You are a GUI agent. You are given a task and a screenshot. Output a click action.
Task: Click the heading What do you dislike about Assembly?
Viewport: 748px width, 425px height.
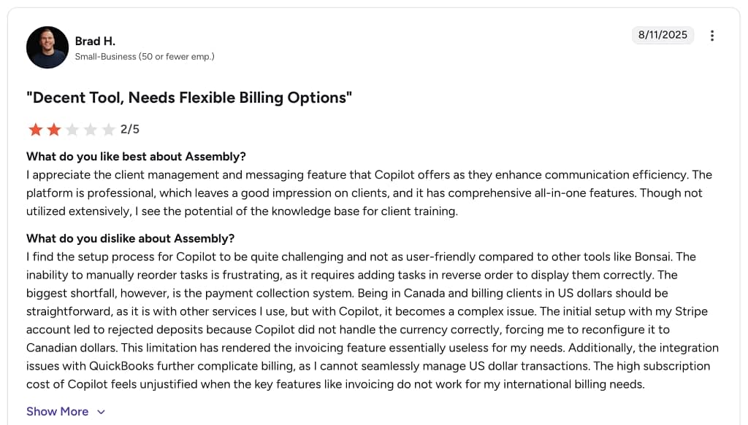click(130, 238)
